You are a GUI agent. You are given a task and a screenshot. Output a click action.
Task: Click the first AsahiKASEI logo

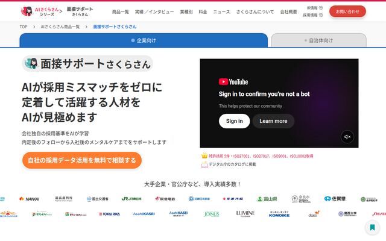click(x=144, y=214)
